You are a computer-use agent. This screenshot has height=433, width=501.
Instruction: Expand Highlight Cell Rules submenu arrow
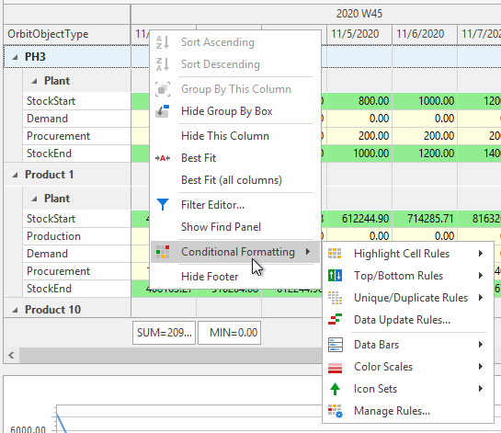[481, 254]
